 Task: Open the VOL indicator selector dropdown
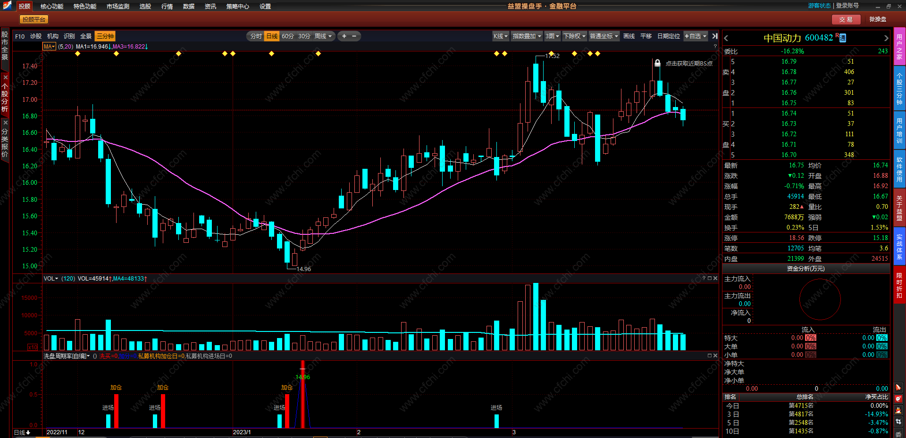pos(51,279)
